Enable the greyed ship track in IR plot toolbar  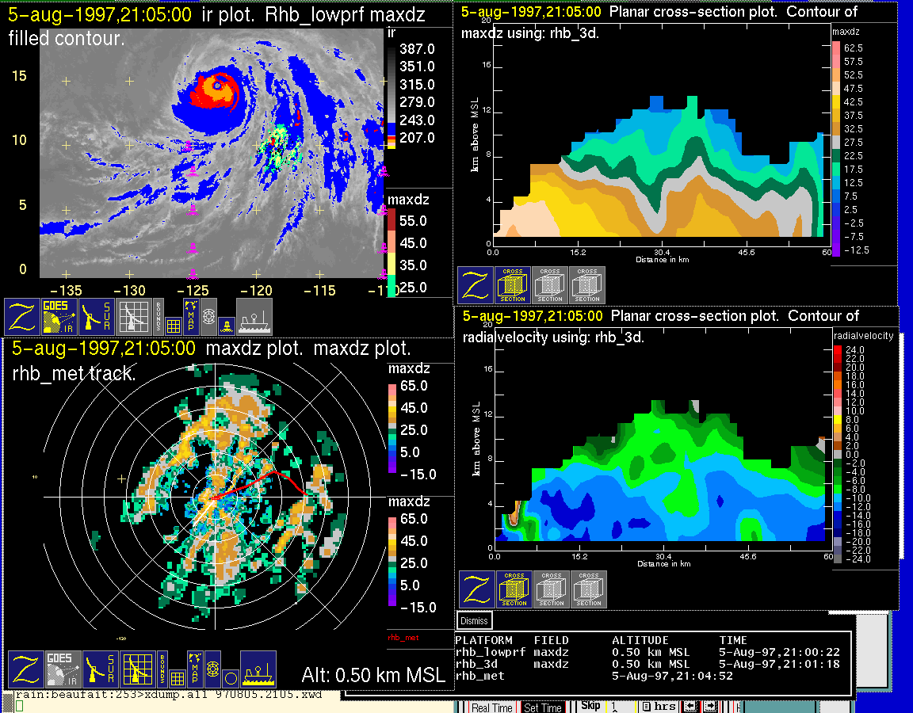tap(254, 316)
